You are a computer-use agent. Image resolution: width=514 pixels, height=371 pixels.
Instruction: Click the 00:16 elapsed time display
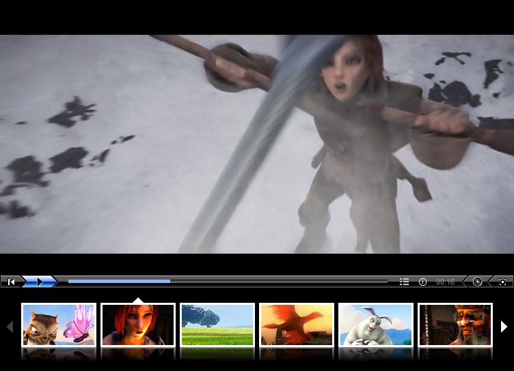(445, 282)
